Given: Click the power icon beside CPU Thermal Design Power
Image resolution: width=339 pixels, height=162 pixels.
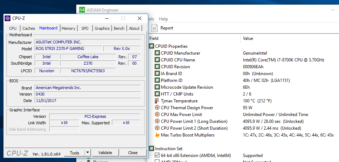Looking at the screenshot, I should (x=157, y=108).
